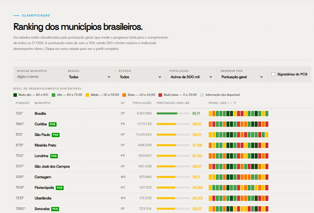The image size is (314, 213).
Task: Click the PCS badge beside Florianópolis
Action: point(60,188)
